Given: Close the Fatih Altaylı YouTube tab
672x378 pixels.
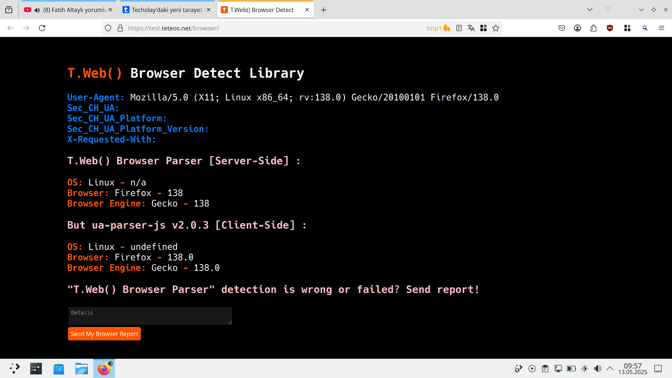Looking at the screenshot, I should [110, 10].
